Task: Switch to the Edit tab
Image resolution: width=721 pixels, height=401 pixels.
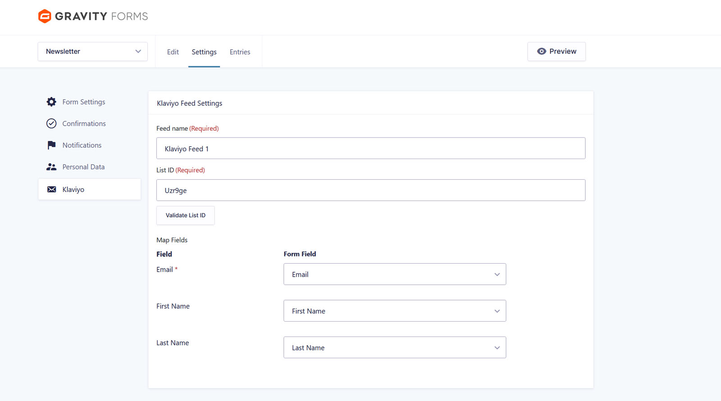Action: (173, 52)
